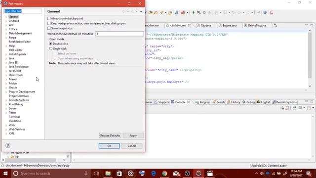Open the Mail app from the taskbar
Viewport: 316px width, 178px height.
coord(176,174)
